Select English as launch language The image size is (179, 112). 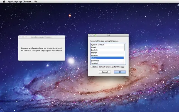pos(107,50)
